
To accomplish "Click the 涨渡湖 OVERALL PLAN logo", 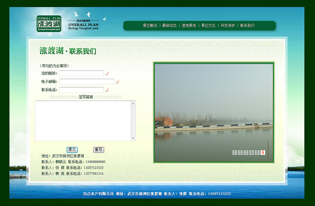I will pos(49,23).
